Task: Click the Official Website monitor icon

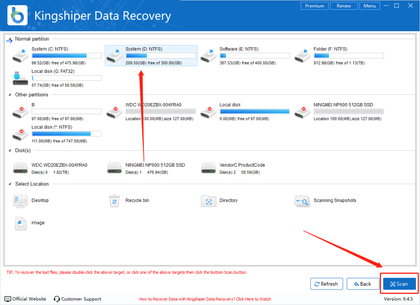Action: [x=8, y=299]
